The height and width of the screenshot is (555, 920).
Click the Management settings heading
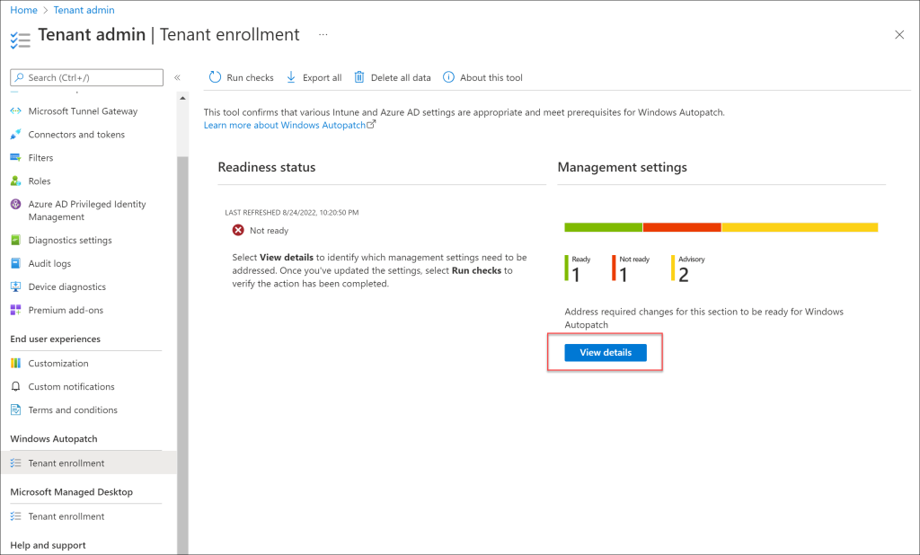coord(622,167)
